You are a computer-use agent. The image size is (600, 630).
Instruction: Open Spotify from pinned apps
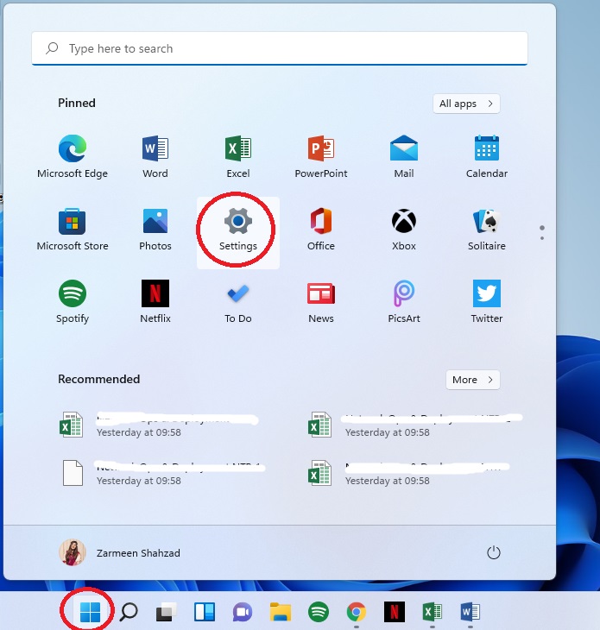(73, 302)
